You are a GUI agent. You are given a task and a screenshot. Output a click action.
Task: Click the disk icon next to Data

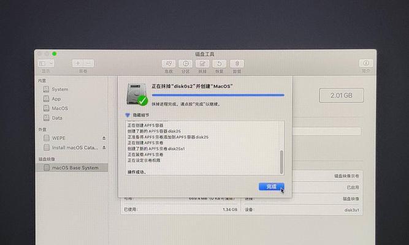pos(46,118)
